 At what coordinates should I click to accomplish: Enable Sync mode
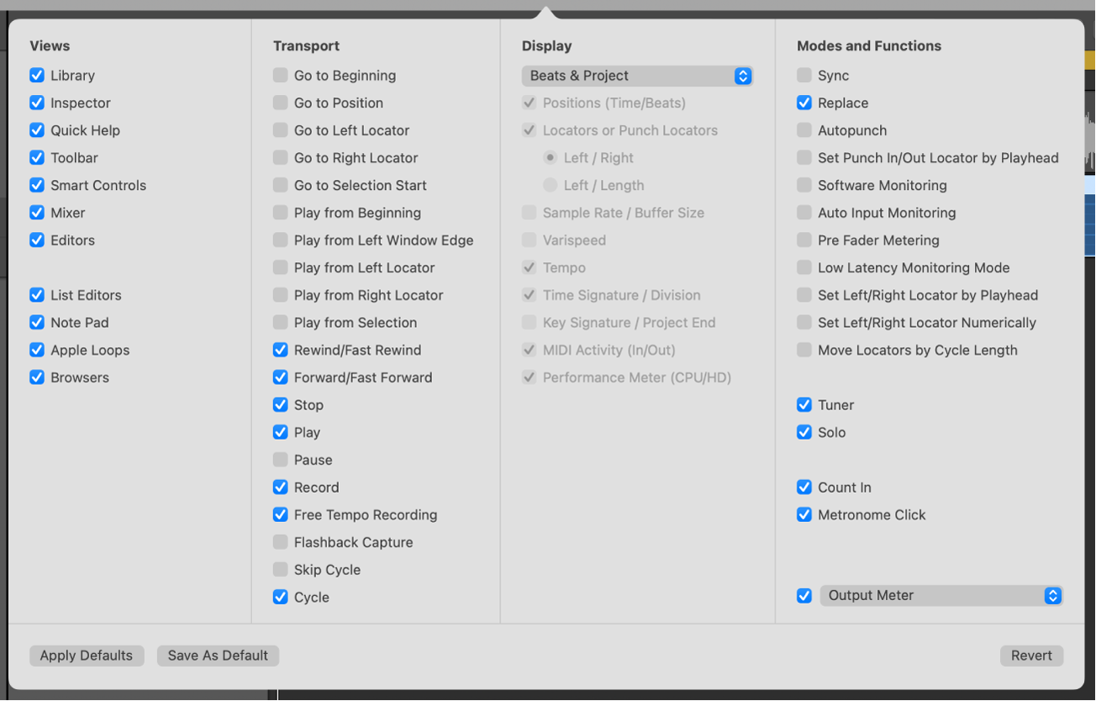(x=804, y=75)
